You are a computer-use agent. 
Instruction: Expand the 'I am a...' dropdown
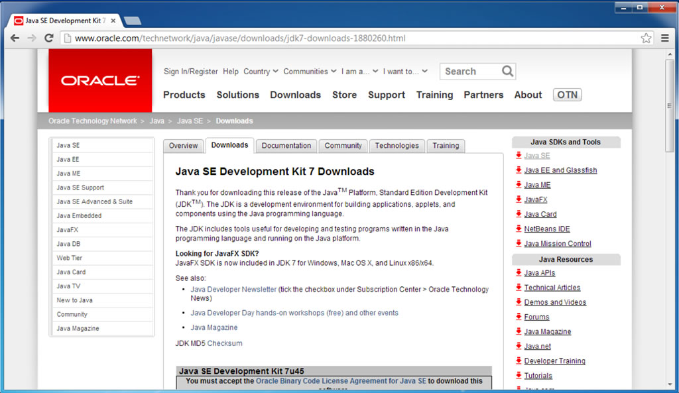coord(359,72)
